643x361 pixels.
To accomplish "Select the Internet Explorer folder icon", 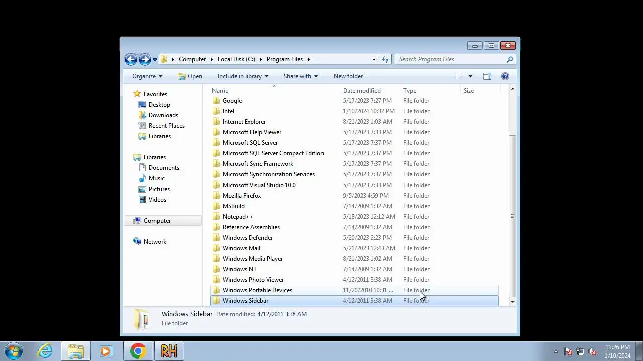I will coord(216,122).
